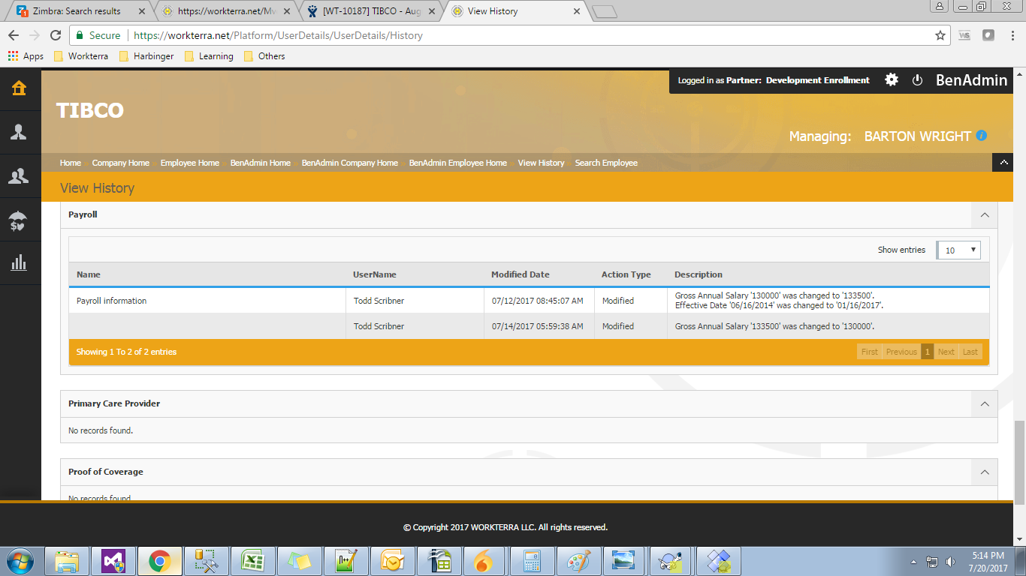Open the single employee icon in sidebar
1026x576 pixels.
tap(19, 132)
